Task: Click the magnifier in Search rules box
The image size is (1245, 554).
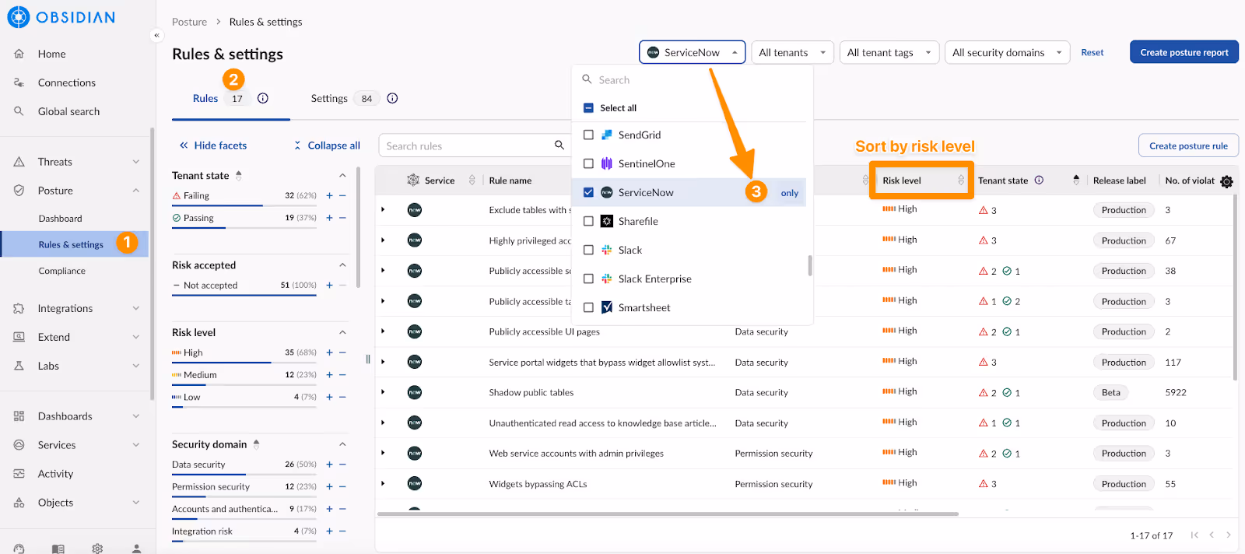Action: pyautogui.click(x=559, y=145)
